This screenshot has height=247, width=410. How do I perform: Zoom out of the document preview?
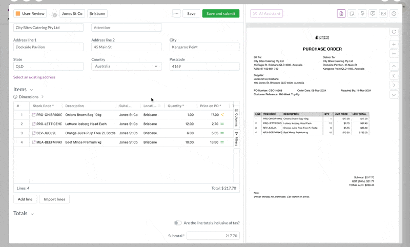394,54
